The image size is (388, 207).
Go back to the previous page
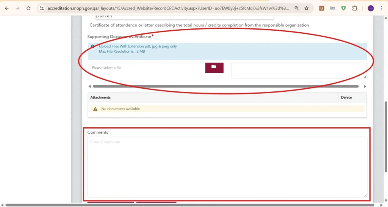(x=7, y=8)
